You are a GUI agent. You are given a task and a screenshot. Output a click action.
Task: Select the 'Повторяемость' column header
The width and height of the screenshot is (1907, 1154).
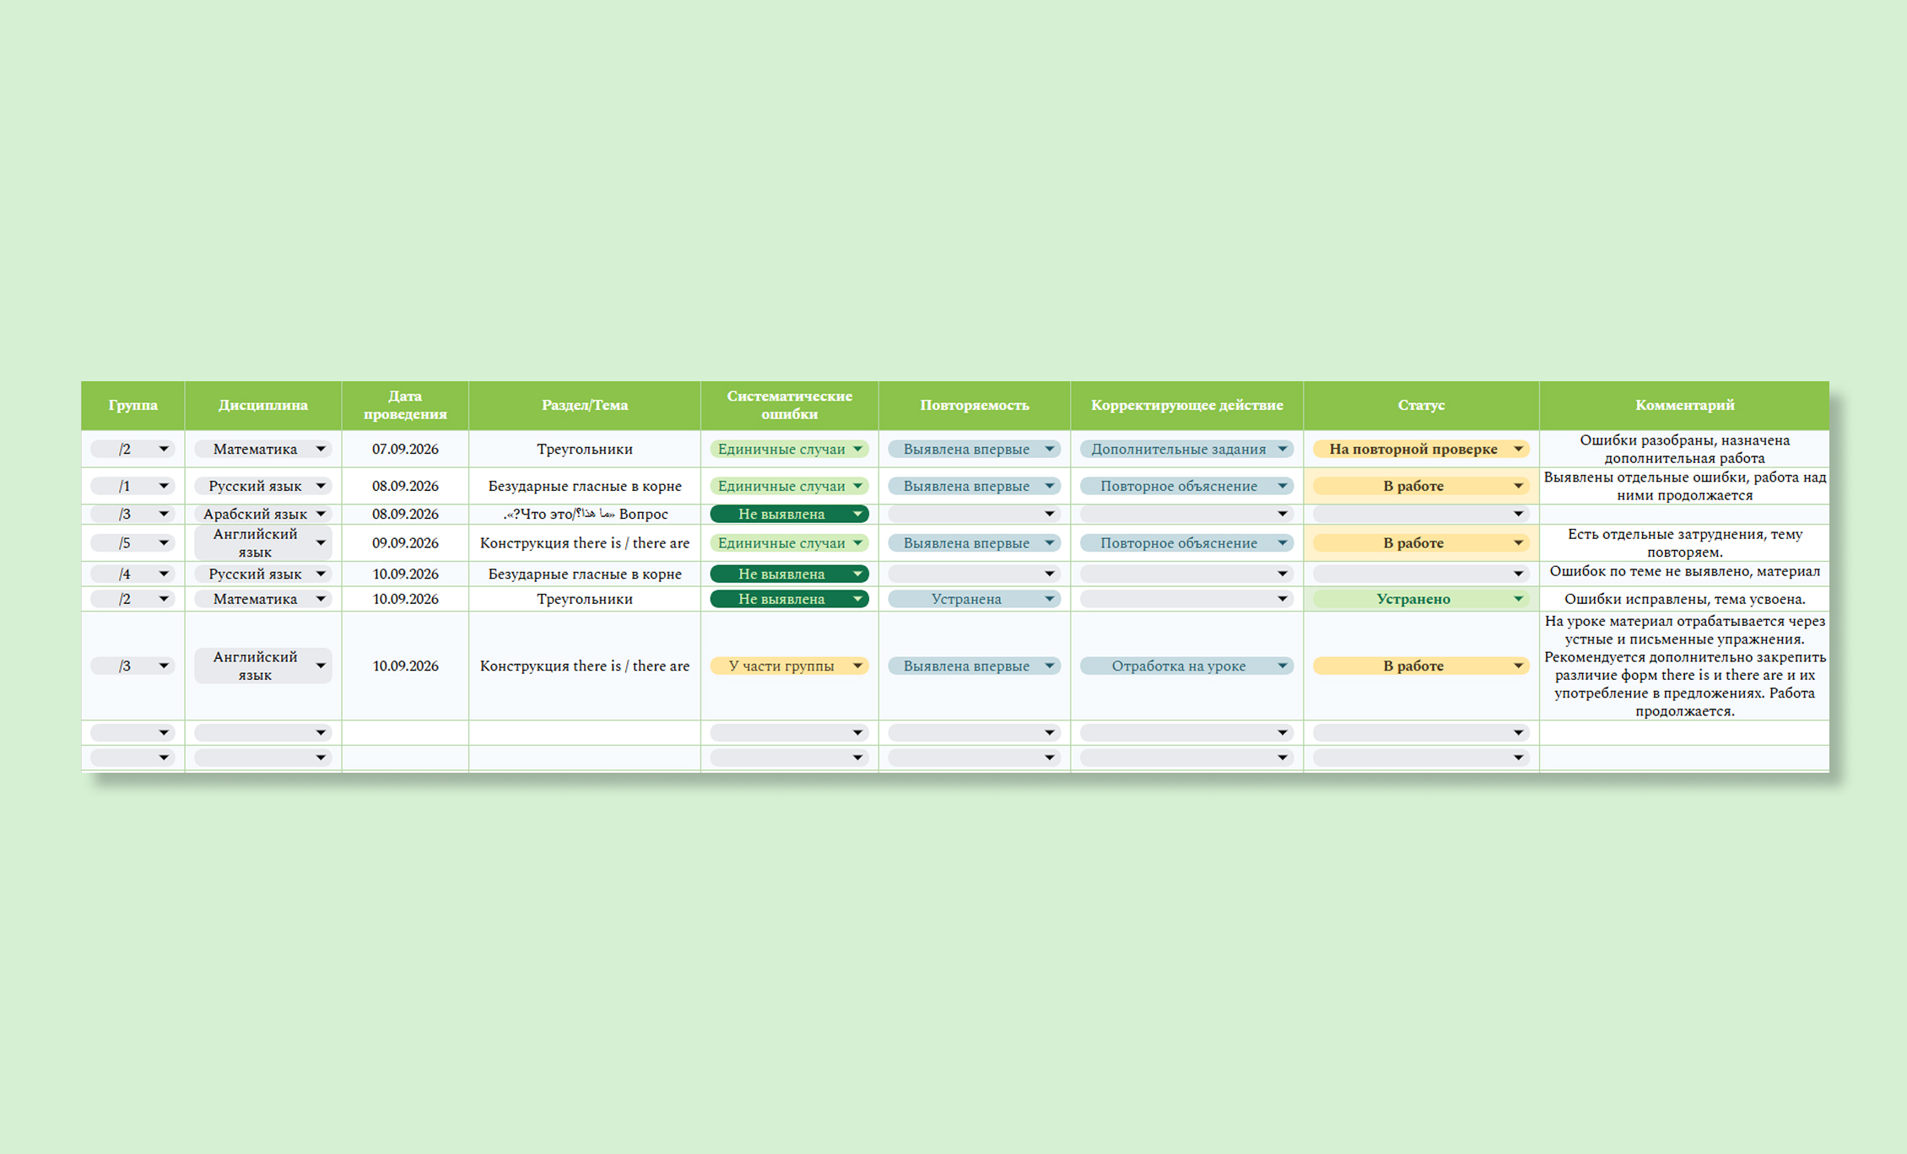pos(974,405)
